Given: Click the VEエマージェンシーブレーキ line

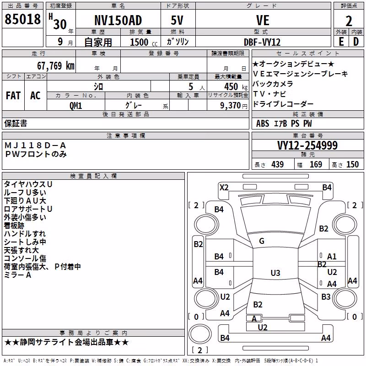Looking at the screenshot, I should pyautogui.click(x=300, y=74).
